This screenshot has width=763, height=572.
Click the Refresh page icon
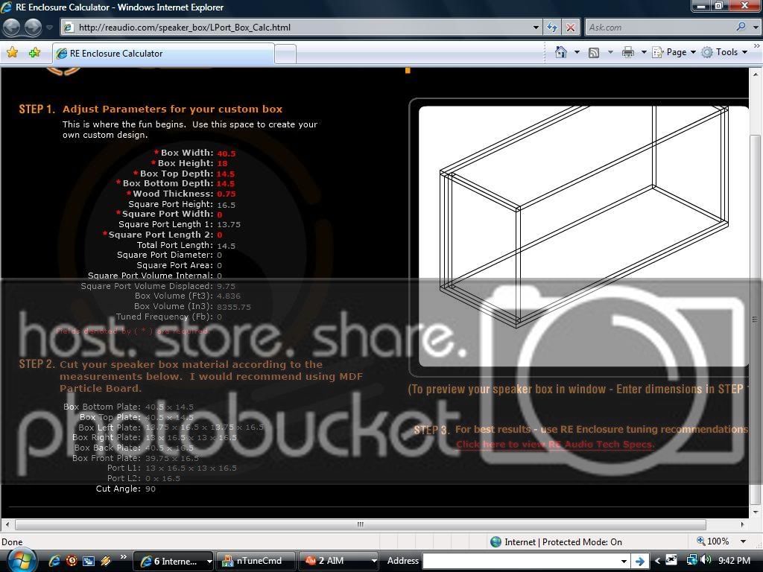(x=552, y=28)
